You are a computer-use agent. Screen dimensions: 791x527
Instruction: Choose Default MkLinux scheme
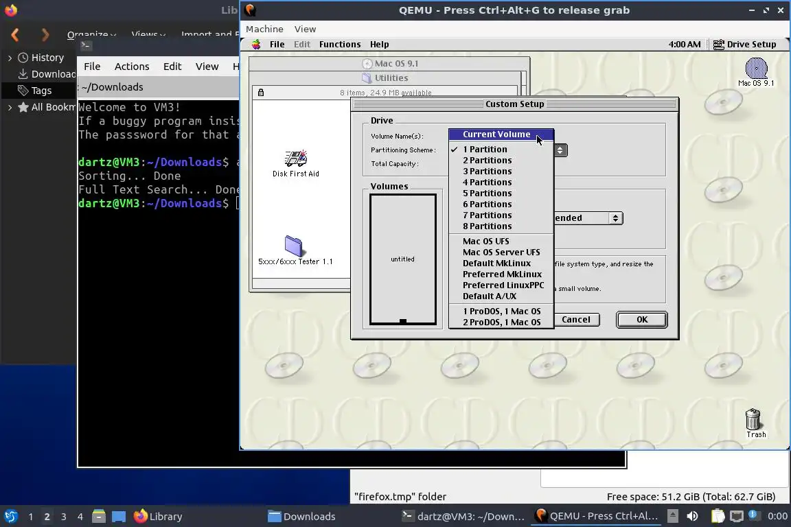point(501,263)
